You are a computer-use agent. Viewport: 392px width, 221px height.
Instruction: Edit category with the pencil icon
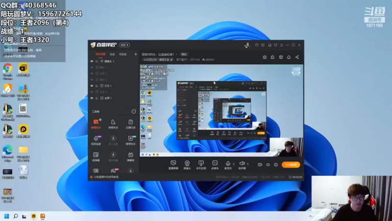171,59
